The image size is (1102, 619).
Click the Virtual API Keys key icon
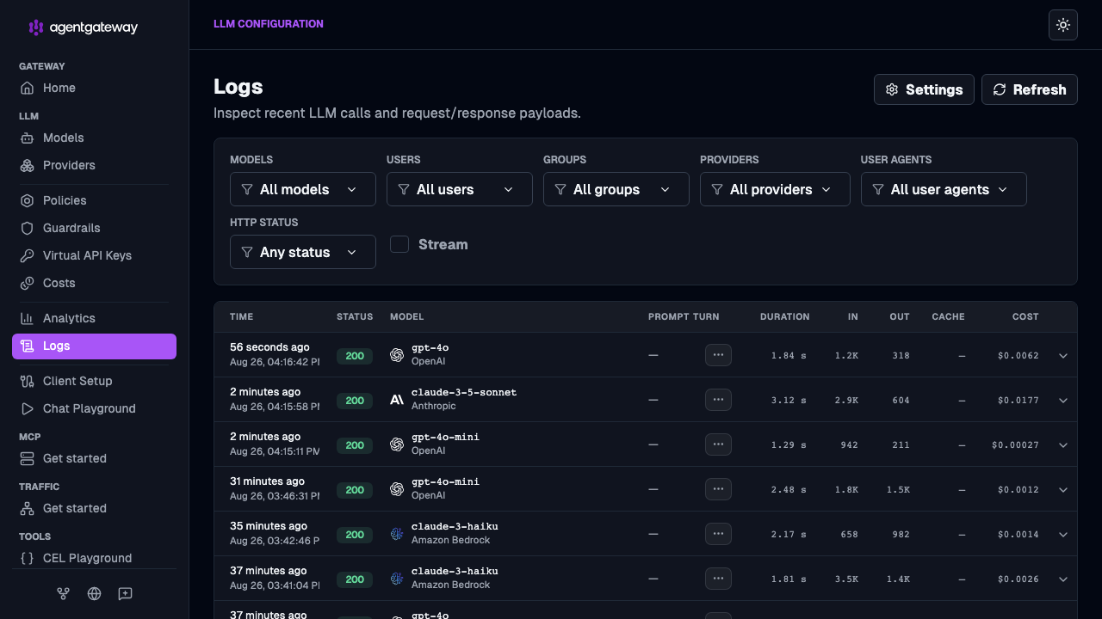[x=28, y=255]
